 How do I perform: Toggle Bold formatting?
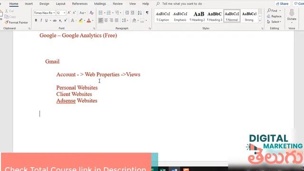pyautogui.click(x=36, y=20)
